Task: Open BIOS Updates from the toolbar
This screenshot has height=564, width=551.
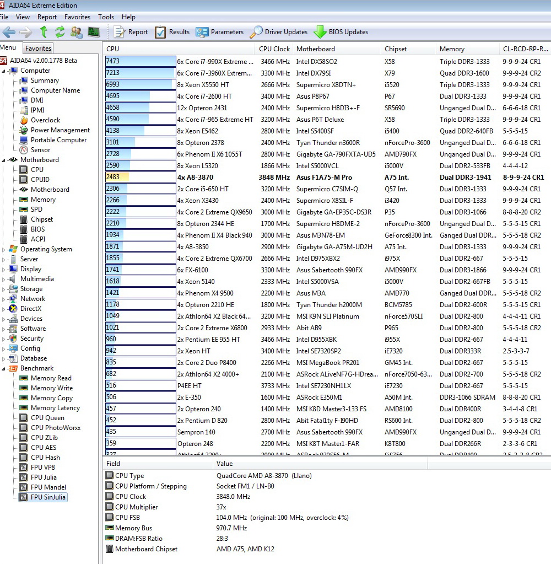Action: point(341,32)
